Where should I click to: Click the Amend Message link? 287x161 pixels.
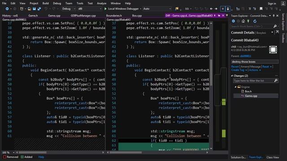[251, 67]
